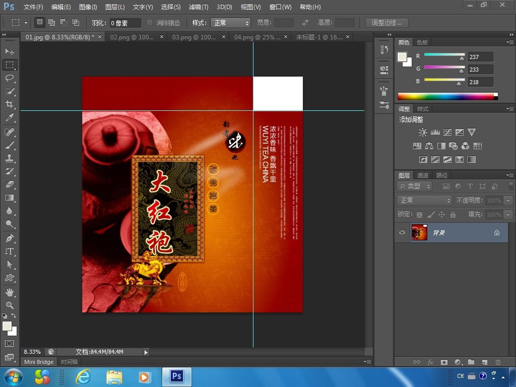Open 滤镜(T) menu

(199, 7)
